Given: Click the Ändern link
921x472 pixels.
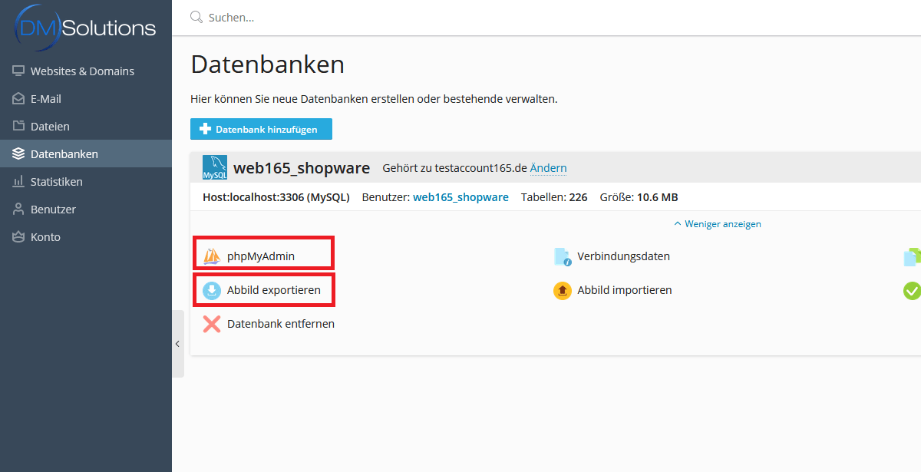Looking at the screenshot, I should tap(548, 168).
